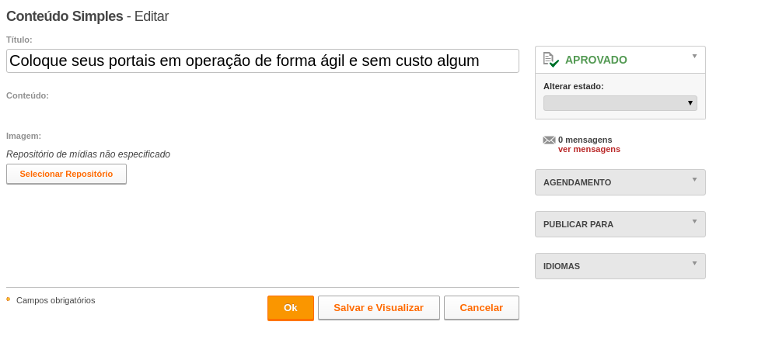Click the 0 mensagens counter text
Viewport: 758px width, 339px height.
(x=585, y=140)
